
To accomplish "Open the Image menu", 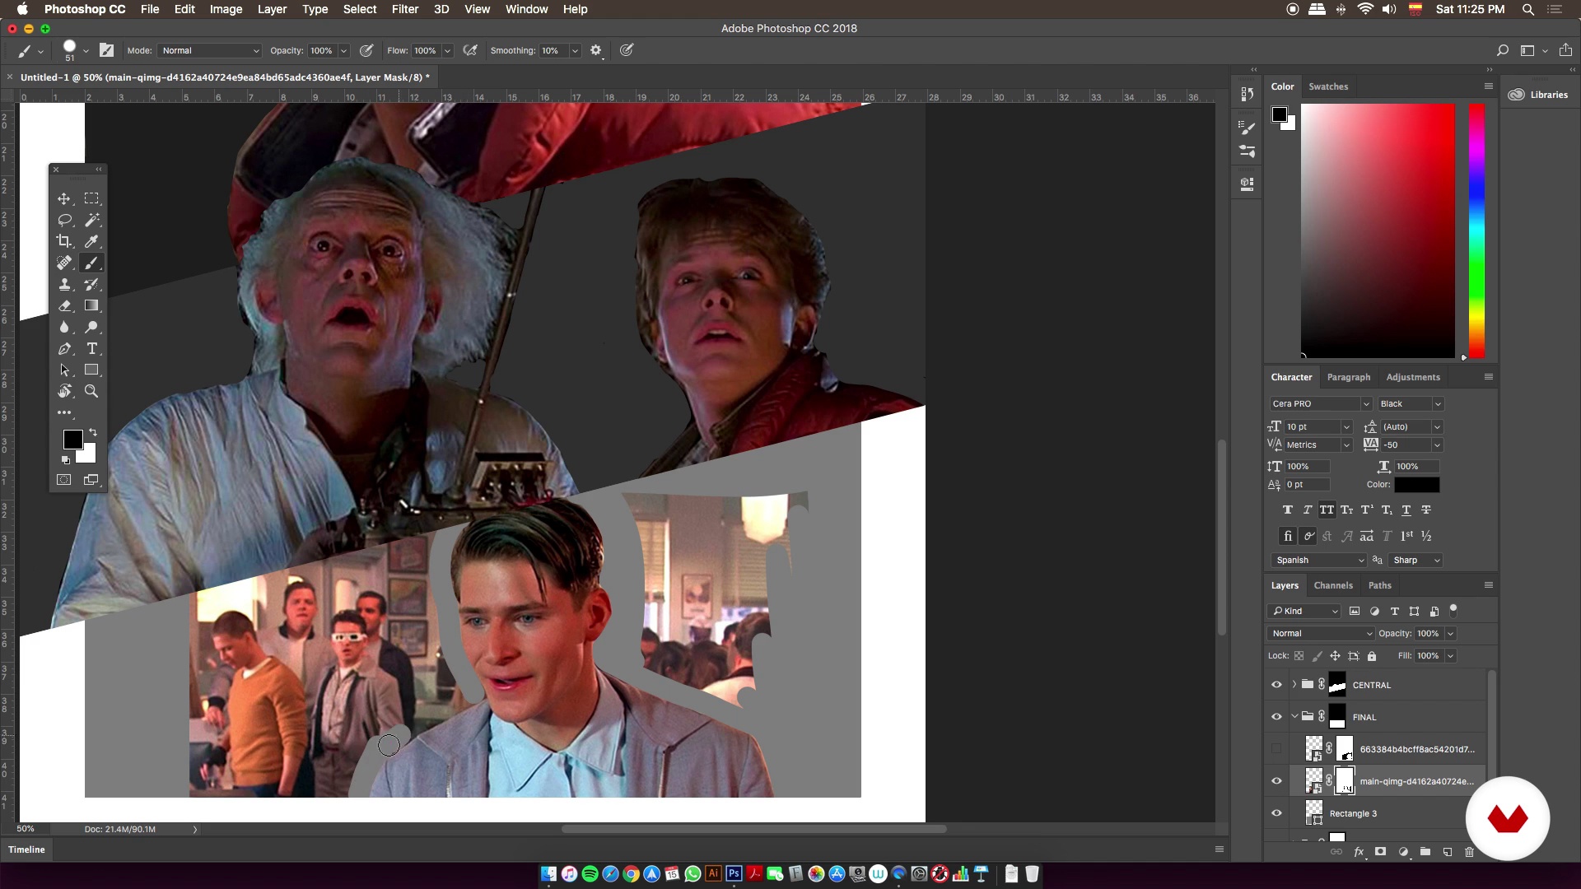I will 226,9.
